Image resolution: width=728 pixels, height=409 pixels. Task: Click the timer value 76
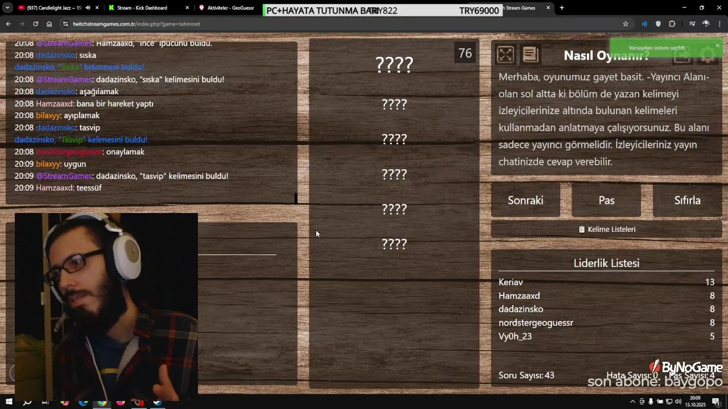tap(465, 53)
